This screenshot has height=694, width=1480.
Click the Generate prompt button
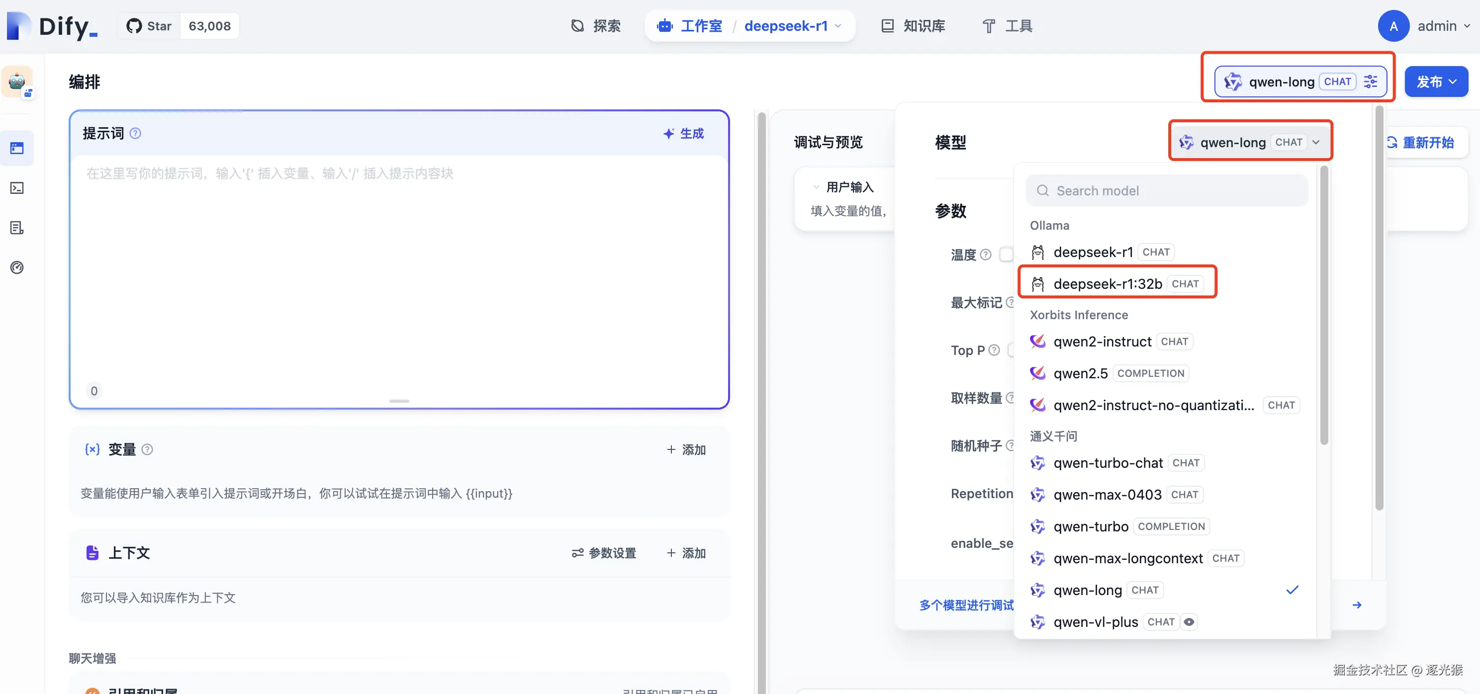point(683,133)
